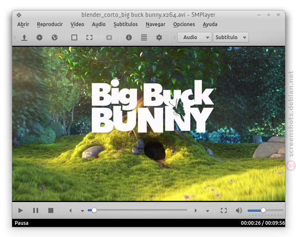Expand the forward options dropdown arrow

tap(207, 211)
